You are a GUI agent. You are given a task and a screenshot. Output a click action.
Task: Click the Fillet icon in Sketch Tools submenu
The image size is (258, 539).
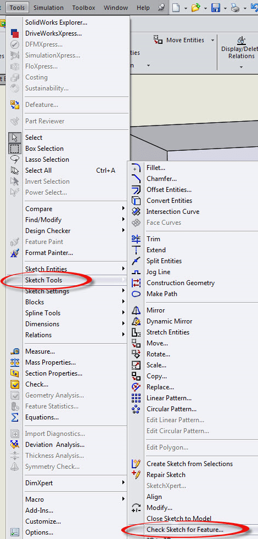(136, 168)
